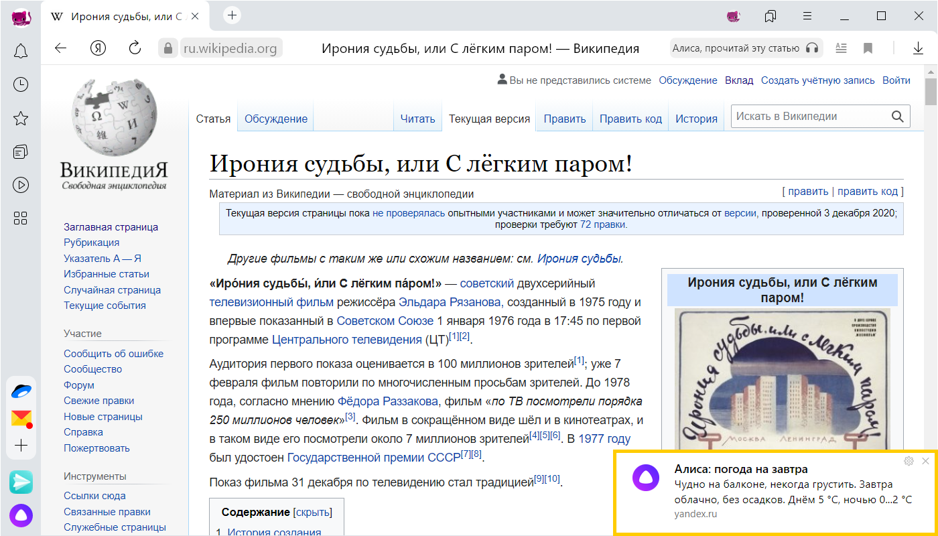
Task: Hide the table of contents via скрыть
Action: point(312,513)
